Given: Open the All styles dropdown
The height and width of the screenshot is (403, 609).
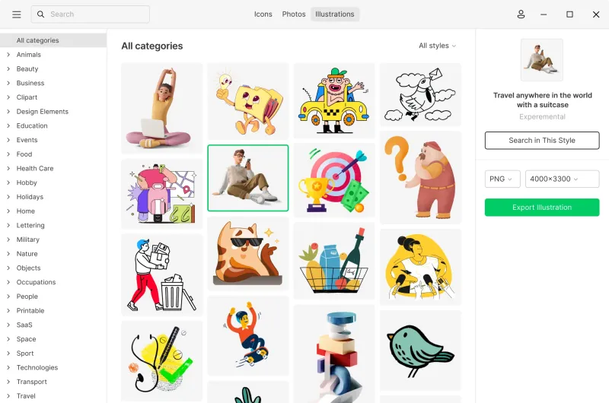Looking at the screenshot, I should pyautogui.click(x=437, y=46).
